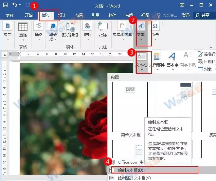This screenshot has width=216, height=181.
Task: Open the Ribbon Display Options icon
Action: pyautogui.click(x=182, y=5)
